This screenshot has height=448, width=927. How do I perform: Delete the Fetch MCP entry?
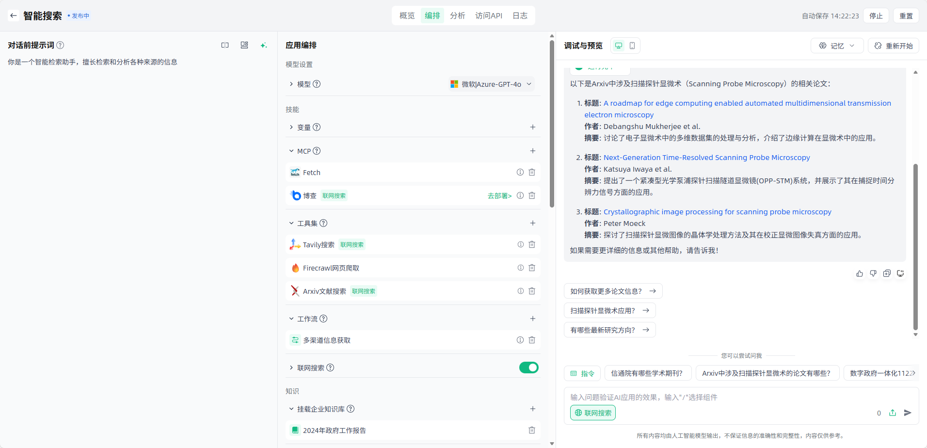pyautogui.click(x=532, y=172)
